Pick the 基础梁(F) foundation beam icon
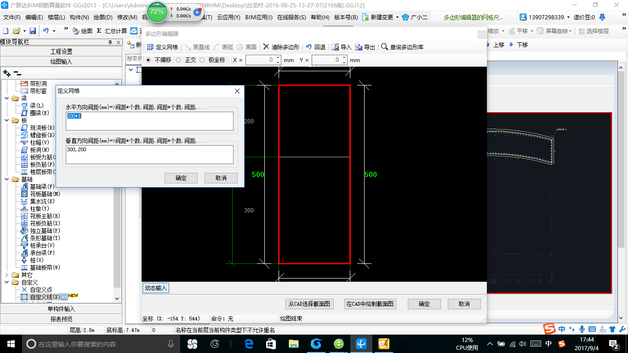628x353 pixels. click(25, 187)
